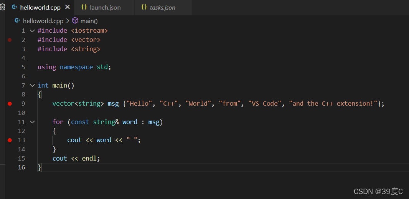Click the 'for' keyword on line 11

pos(58,122)
